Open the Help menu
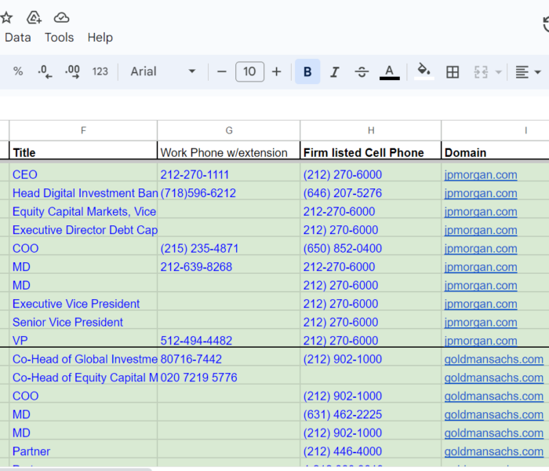The width and height of the screenshot is (549, 471). pos(100,38)
